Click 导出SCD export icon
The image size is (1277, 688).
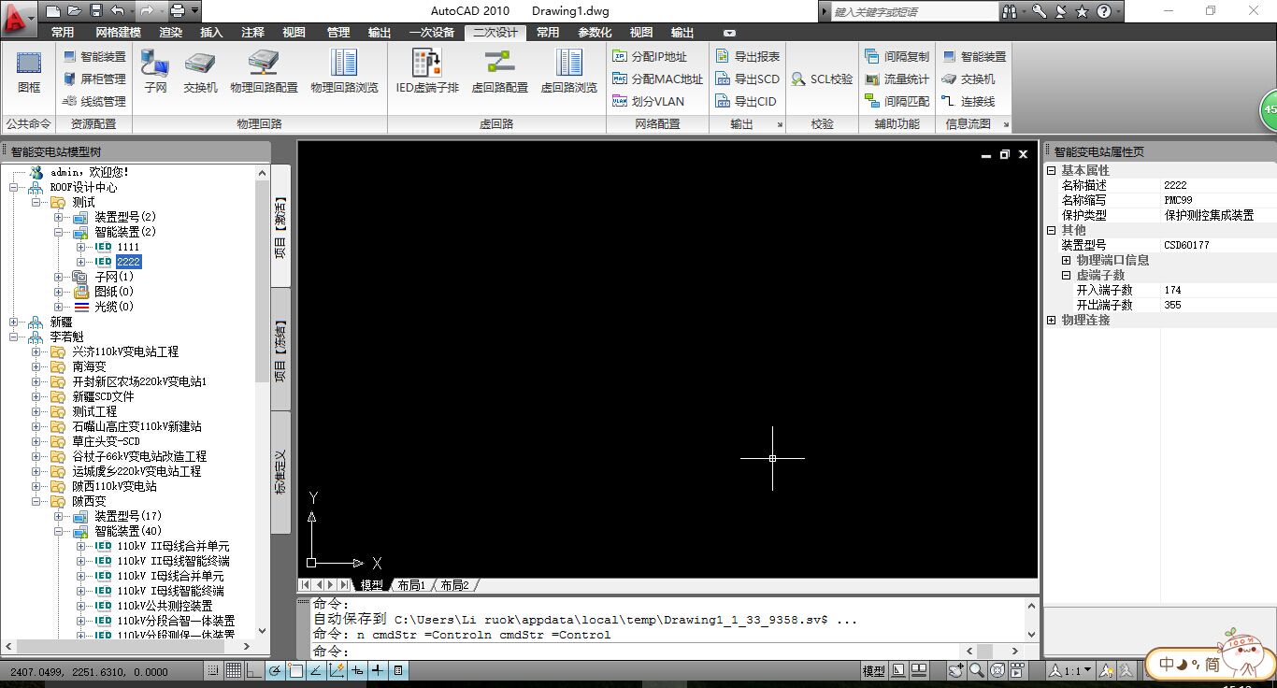[x=747, y=79]
